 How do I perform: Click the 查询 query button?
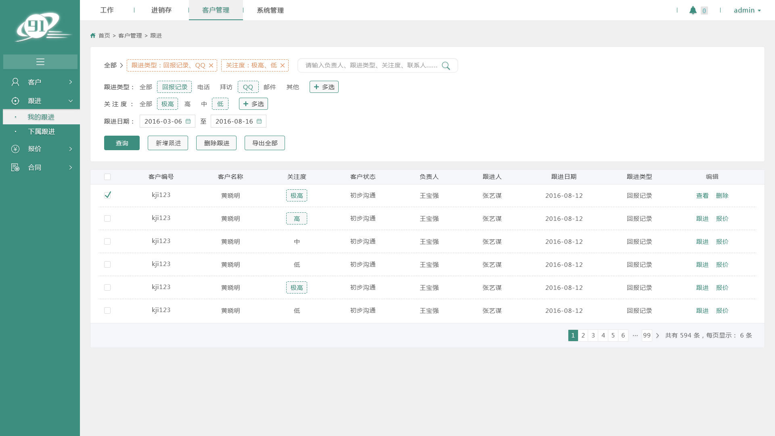(122, 143)
